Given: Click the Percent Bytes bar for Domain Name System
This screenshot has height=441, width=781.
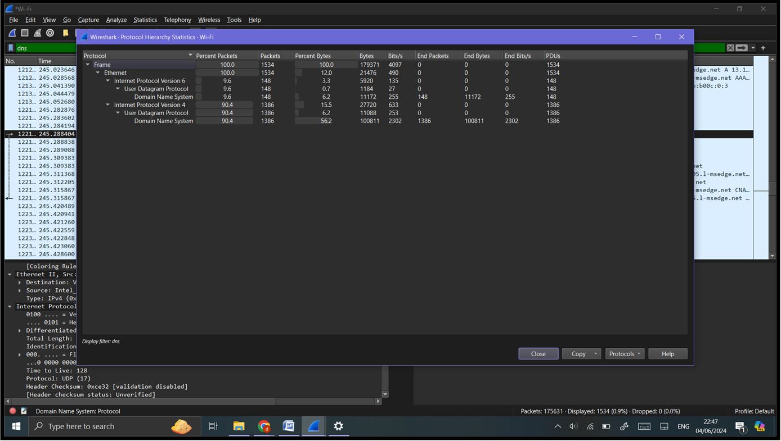Looking at the screenshot, I should pyautogui.click(x=311, y=121).
